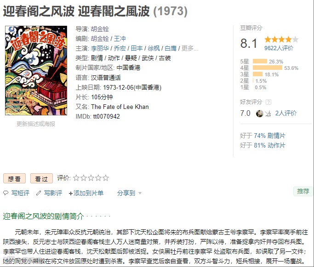The width and height of the screenshot is (314, 267).
Task: Open director 胡金铨 page
Action: 100,29
